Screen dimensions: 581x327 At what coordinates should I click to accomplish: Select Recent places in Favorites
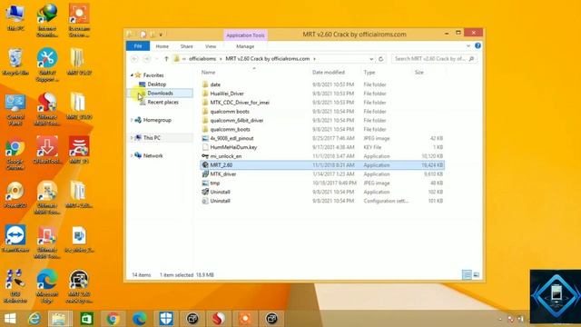[162, 102]
